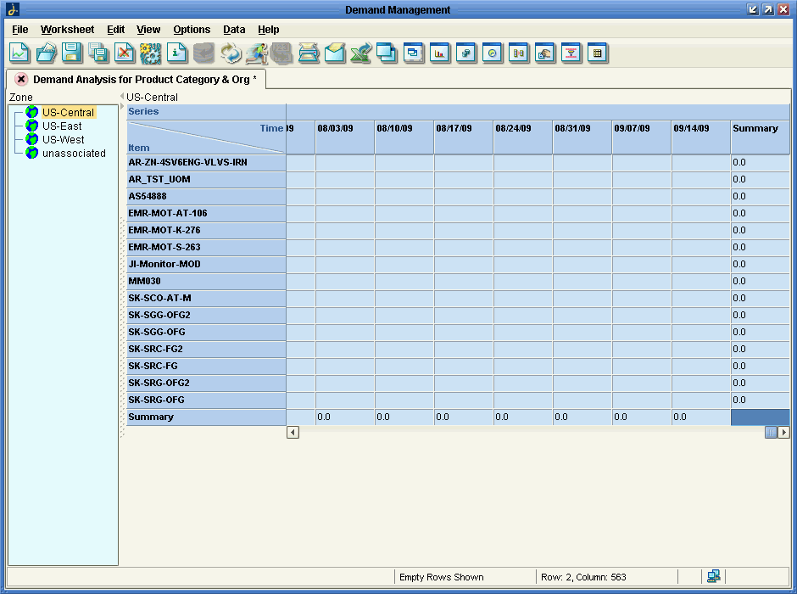Click the 08/17/09 column header
The width and height of the screenshot is (797, 594).
454,129
